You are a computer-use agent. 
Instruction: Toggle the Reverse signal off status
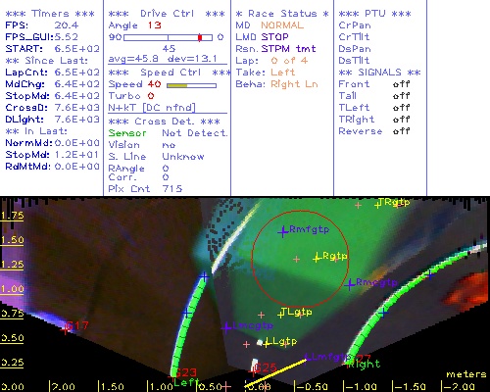(x=402, y=131)
